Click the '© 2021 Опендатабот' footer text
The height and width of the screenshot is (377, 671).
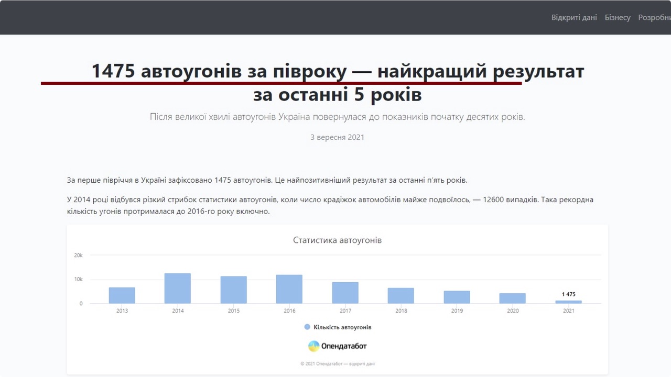click(337, 363)
